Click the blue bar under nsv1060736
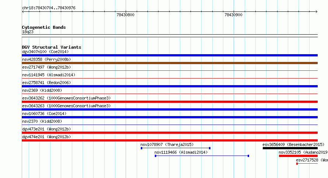Screen dimensions: 328x178 coord(170,117)
